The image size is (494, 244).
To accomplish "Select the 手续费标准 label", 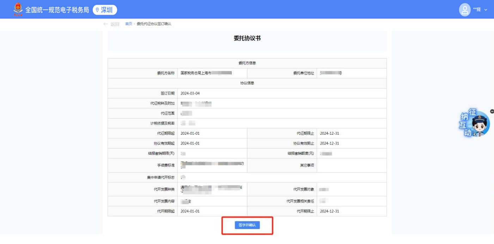I will tap(166, 165).
